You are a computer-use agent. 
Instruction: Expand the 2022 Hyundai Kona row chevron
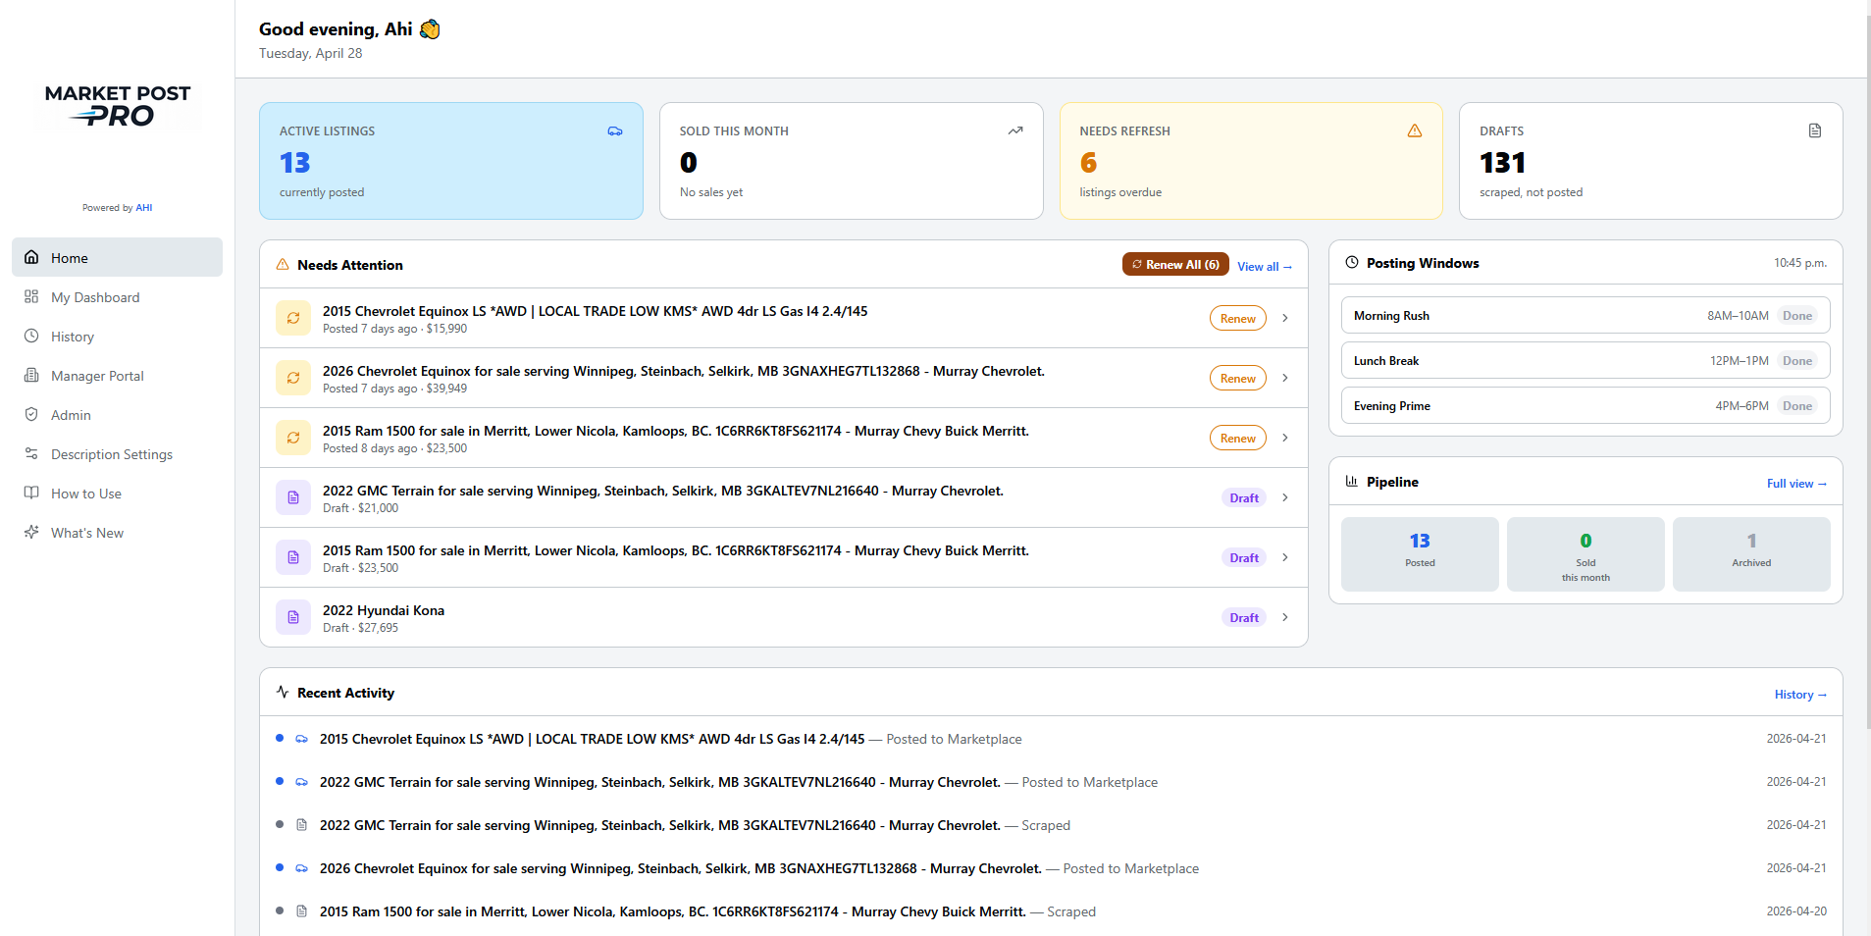click(x=1284, y=617)
